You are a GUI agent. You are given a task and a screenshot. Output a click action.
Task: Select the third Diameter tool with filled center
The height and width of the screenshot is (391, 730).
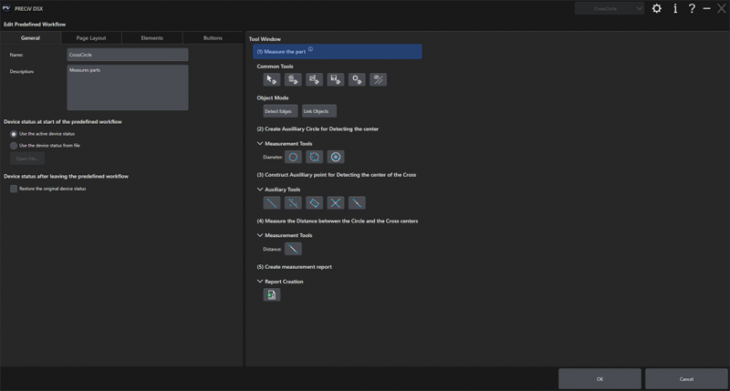tap(336, 157)
